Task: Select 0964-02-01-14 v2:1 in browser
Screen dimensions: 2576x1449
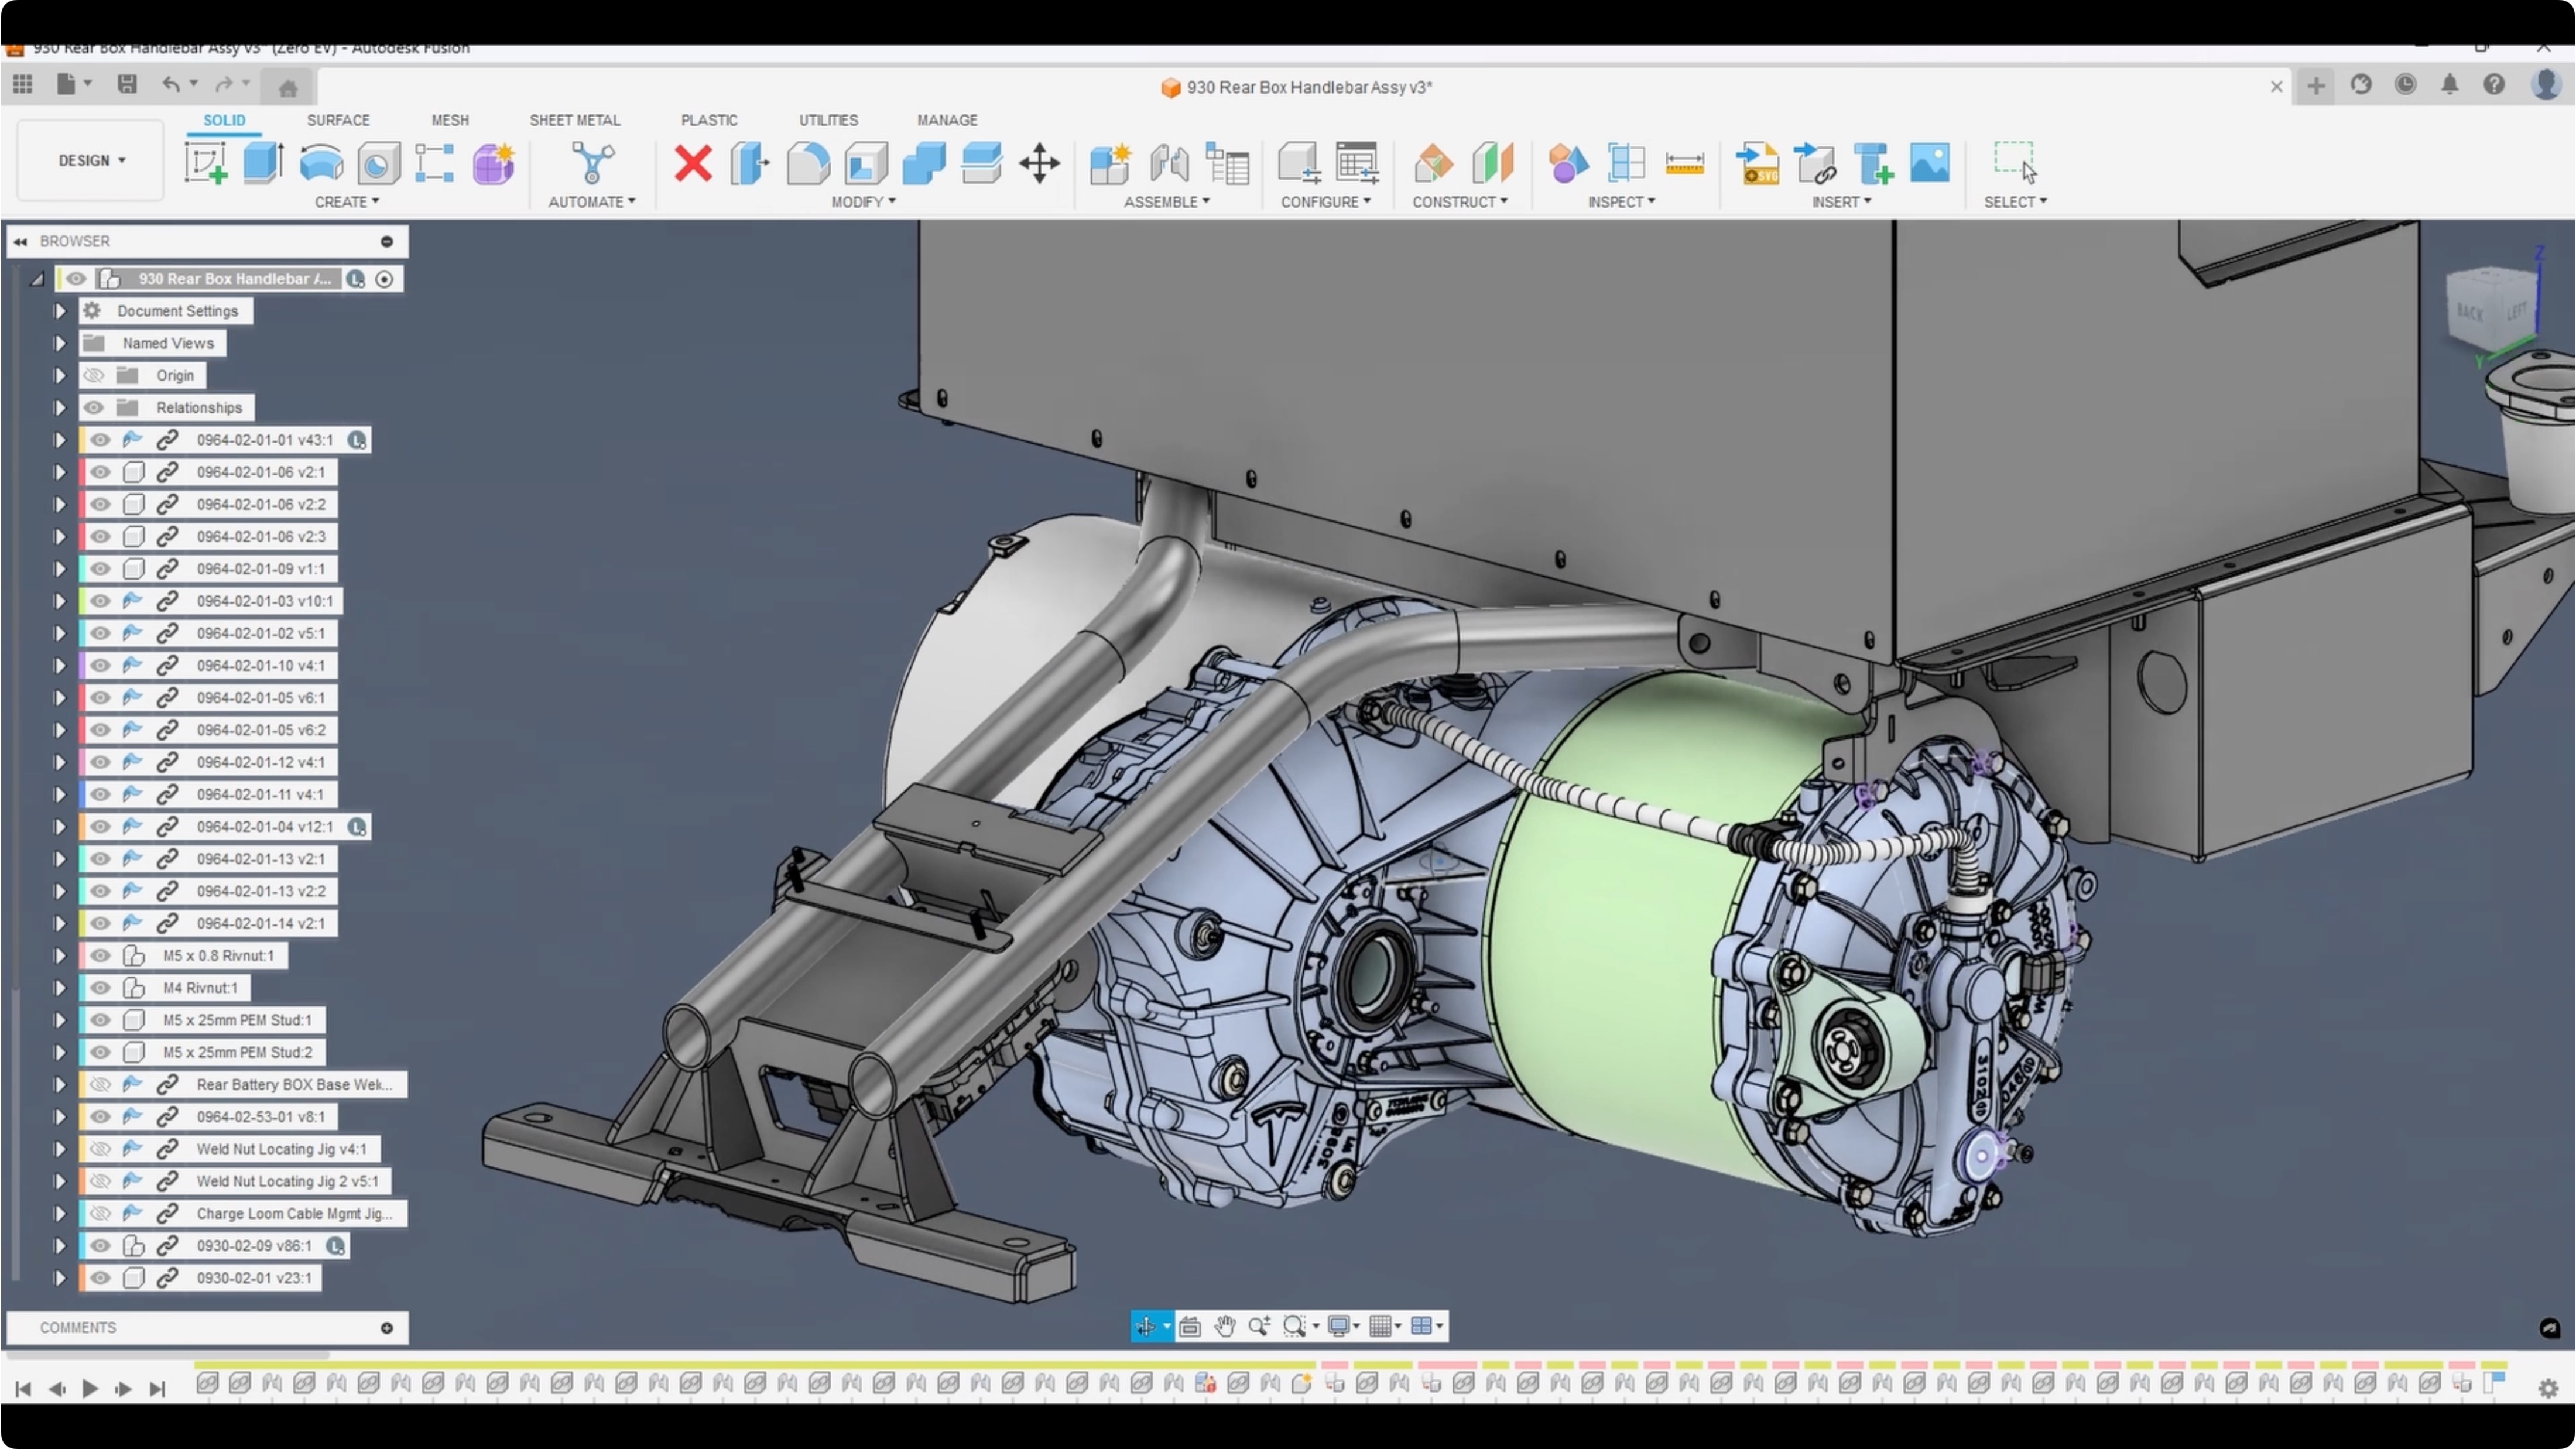Action: [x=261, y=923]
